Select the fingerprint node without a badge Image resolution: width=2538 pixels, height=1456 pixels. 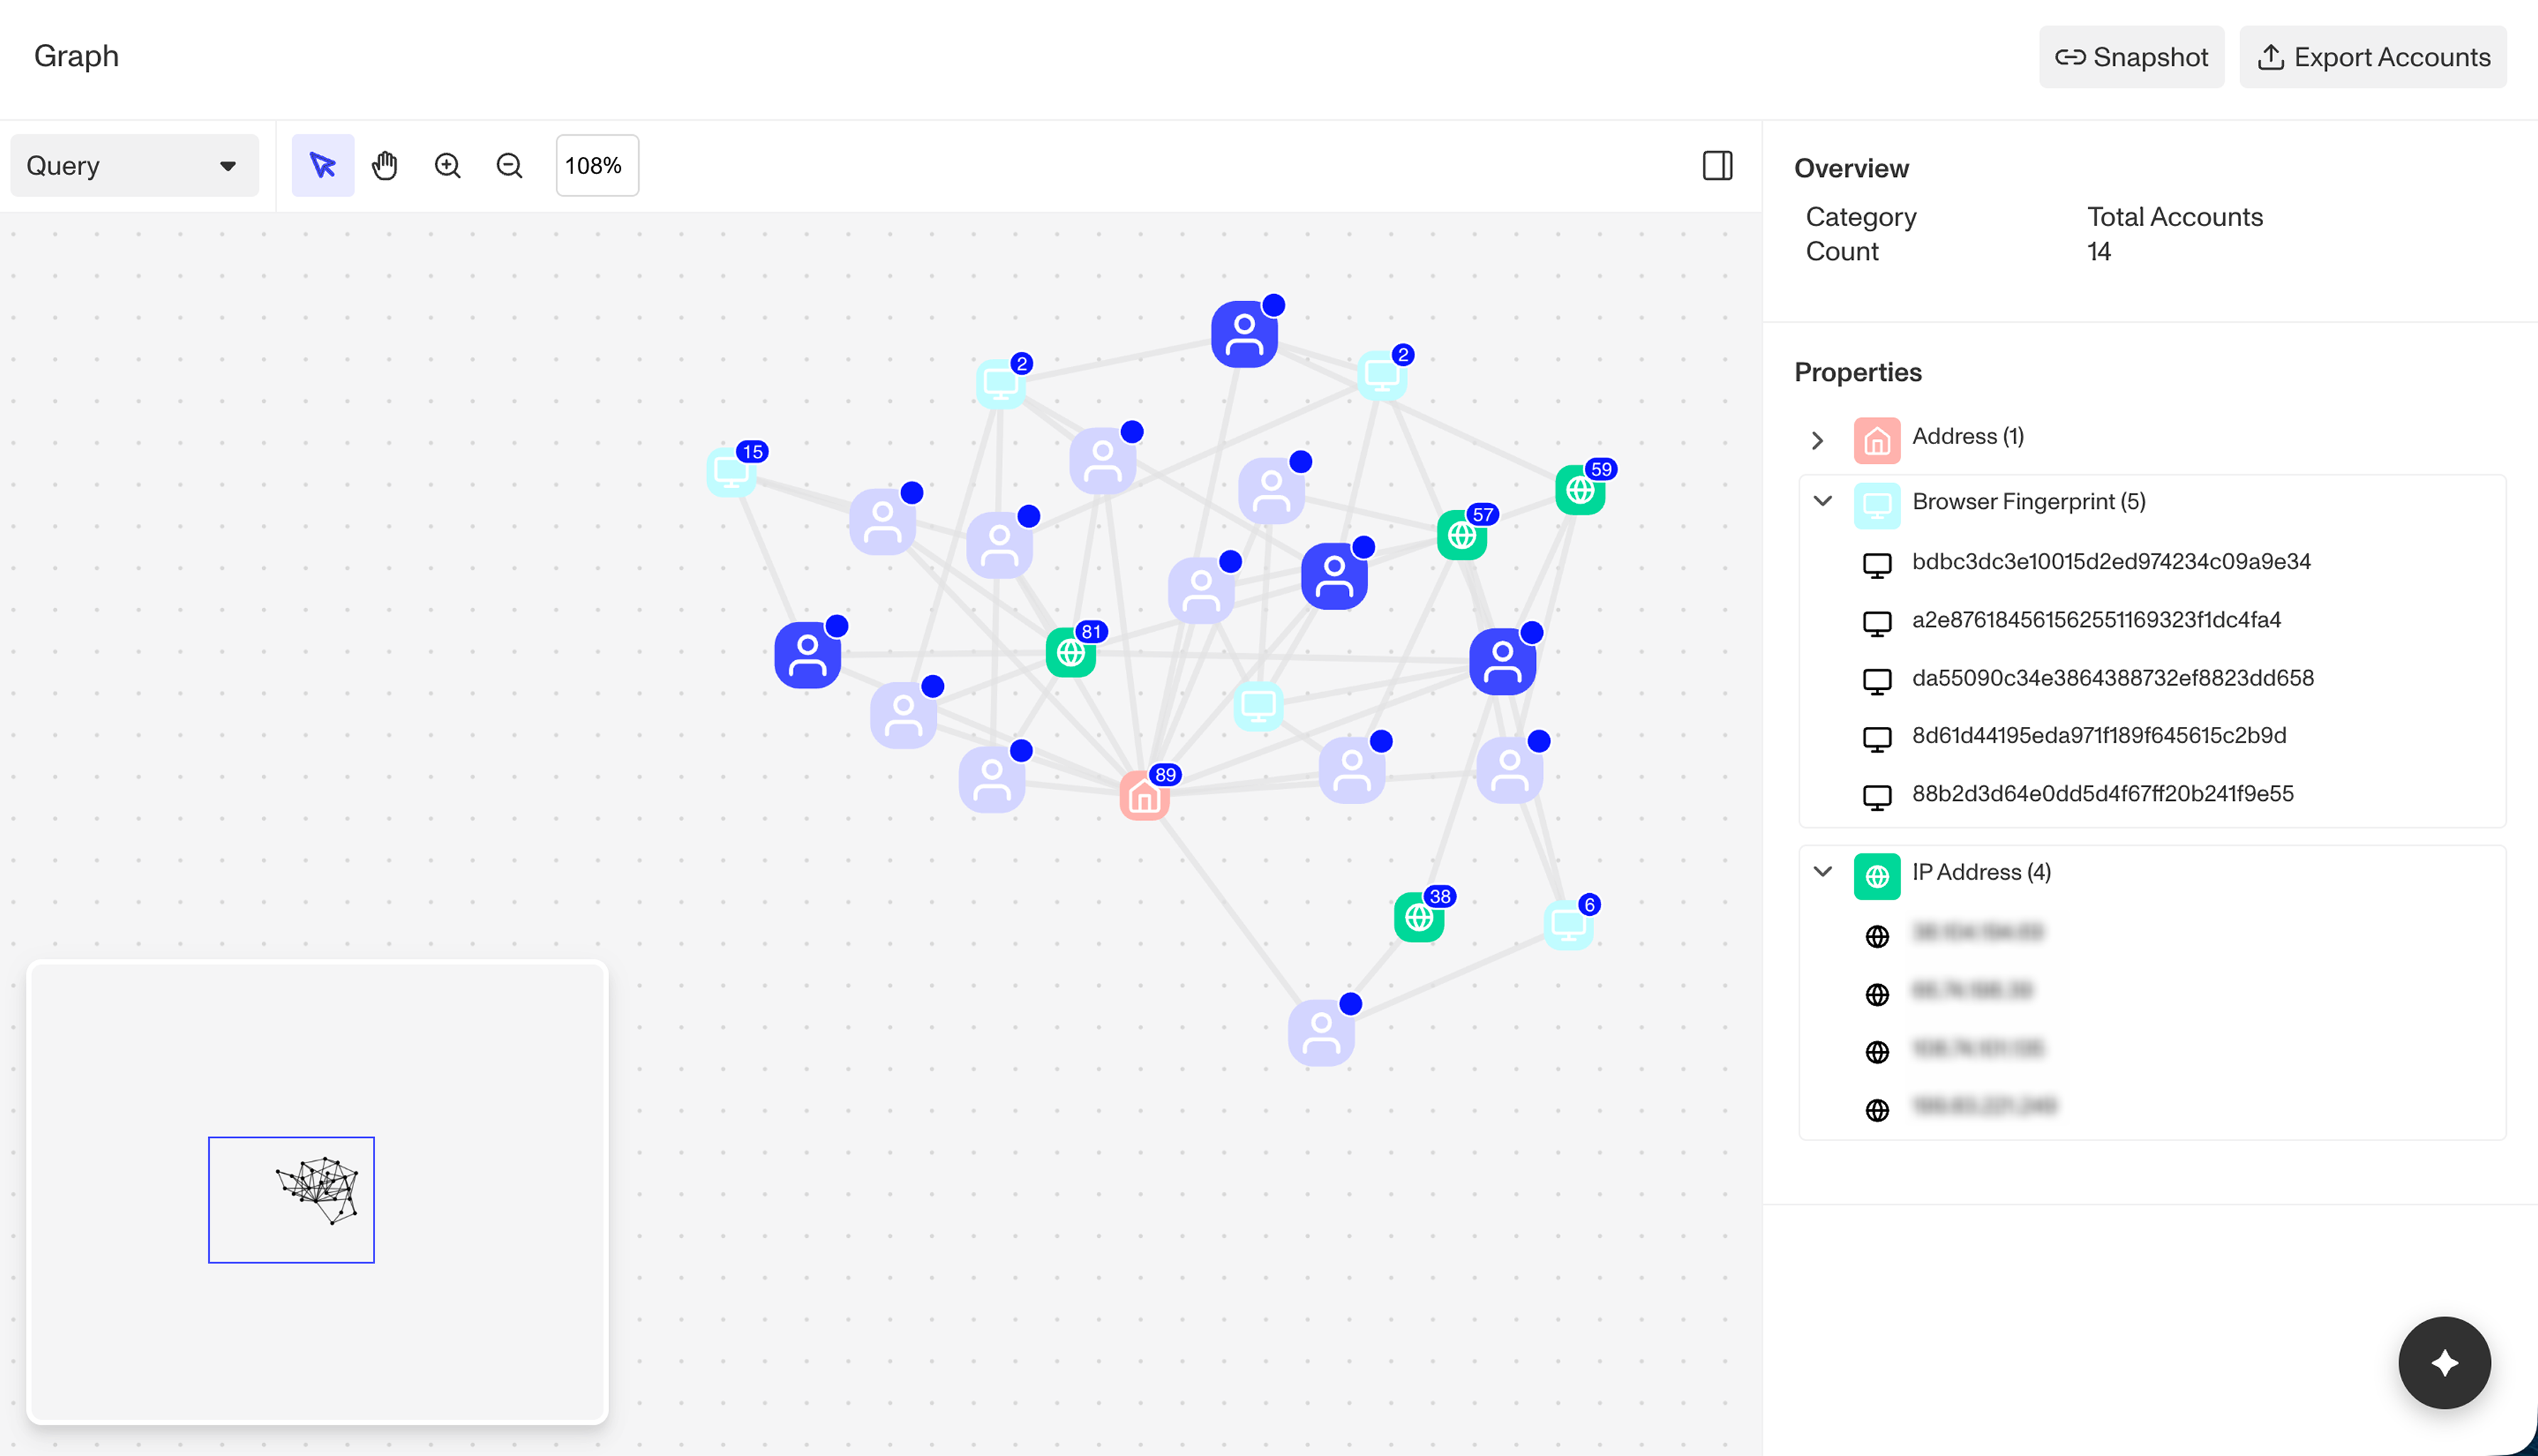point(1258,706)
